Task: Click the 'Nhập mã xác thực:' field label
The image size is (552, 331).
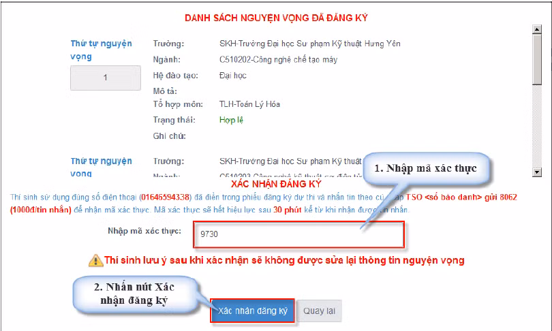Action: 144,231
